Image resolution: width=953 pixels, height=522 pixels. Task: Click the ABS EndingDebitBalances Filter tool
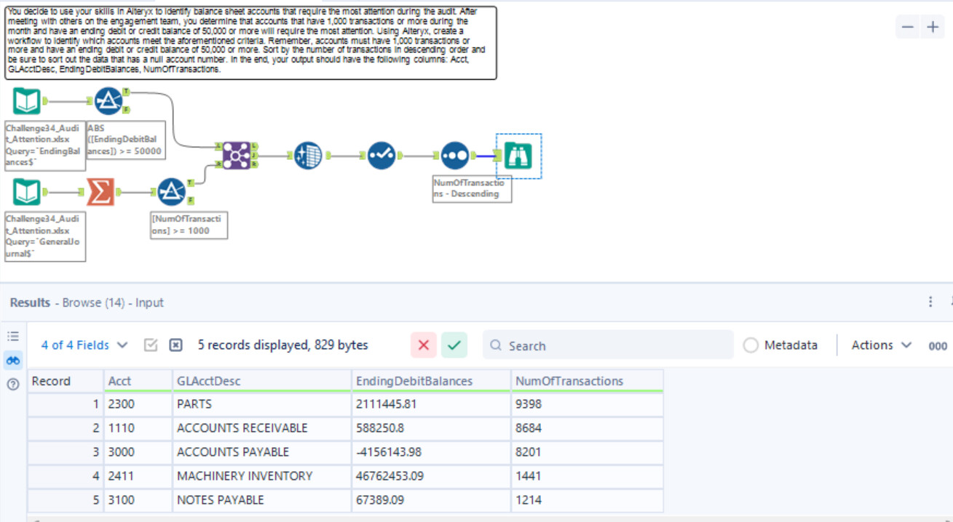click(x=108, y=101)
